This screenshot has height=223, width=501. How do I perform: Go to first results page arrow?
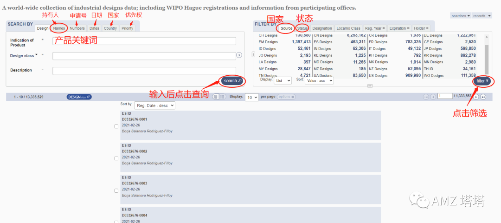click(x=425, y=97)
